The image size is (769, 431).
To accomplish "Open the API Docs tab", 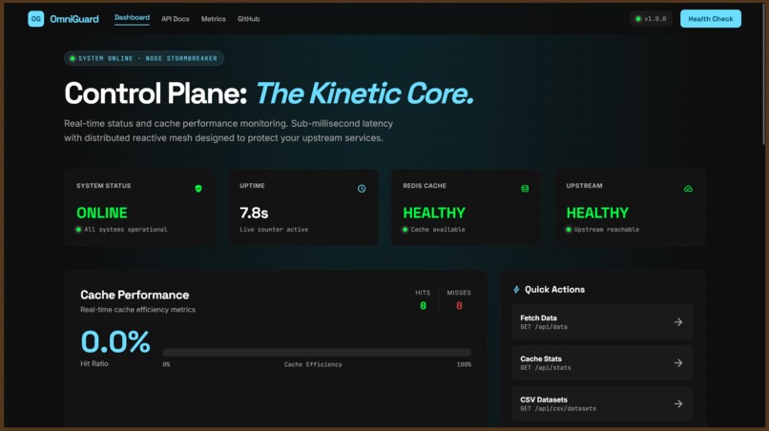I will point(176,19).
